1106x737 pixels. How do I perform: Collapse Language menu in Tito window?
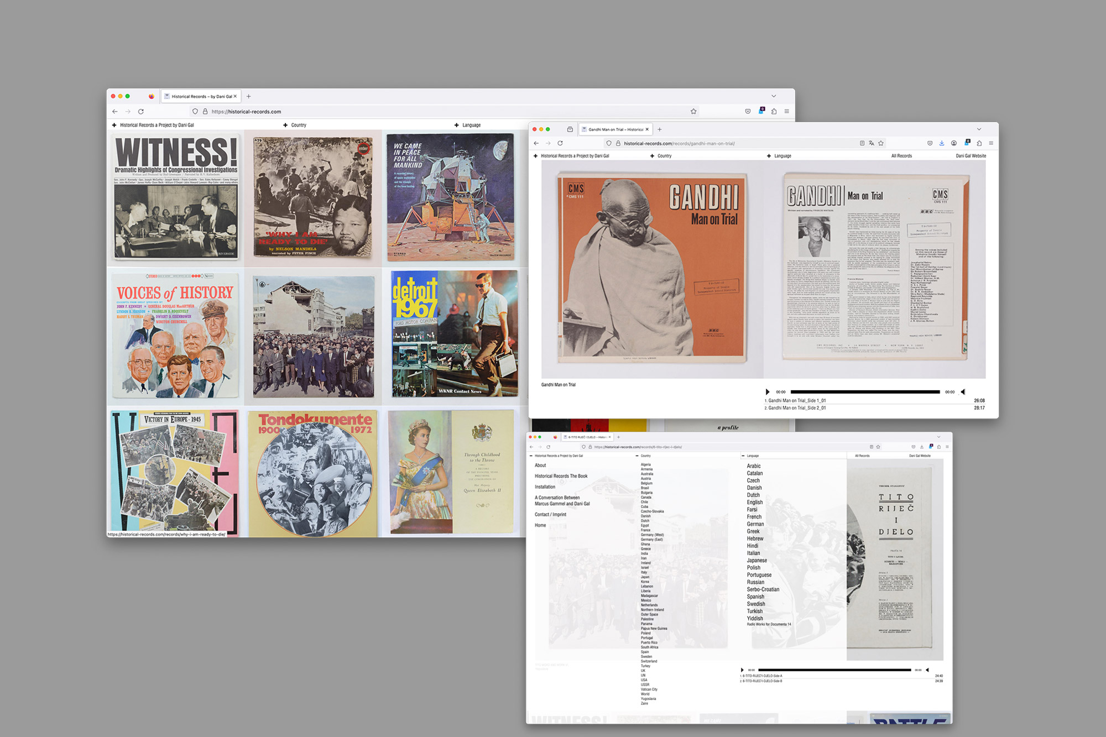[750, 456]
